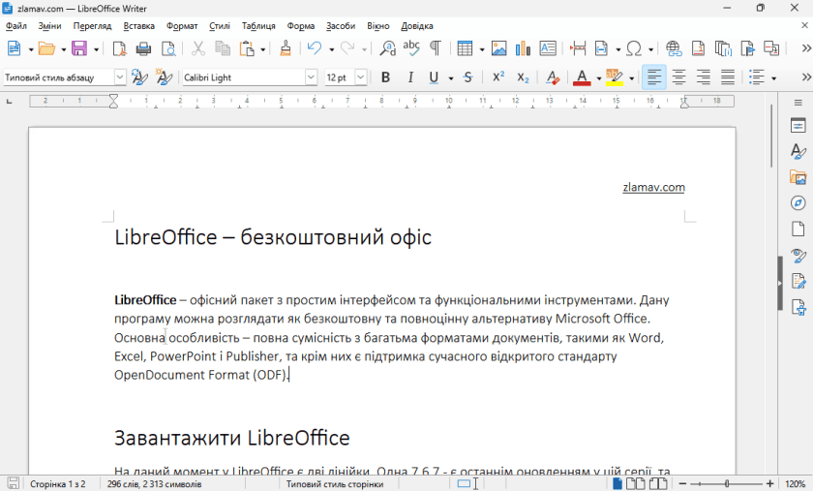813x491 pixels.
Task: Export directly as PDF icon
Action: coord(119,48)
